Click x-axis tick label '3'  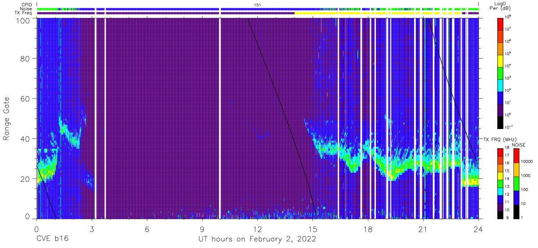click(x=92, y=229)
